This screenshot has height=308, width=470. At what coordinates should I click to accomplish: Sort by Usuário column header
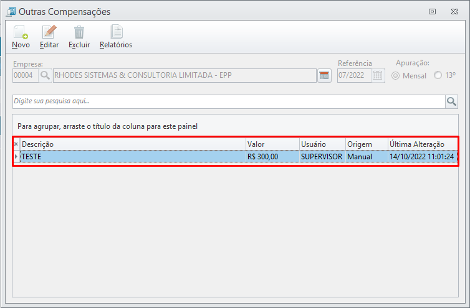point(322,144)
